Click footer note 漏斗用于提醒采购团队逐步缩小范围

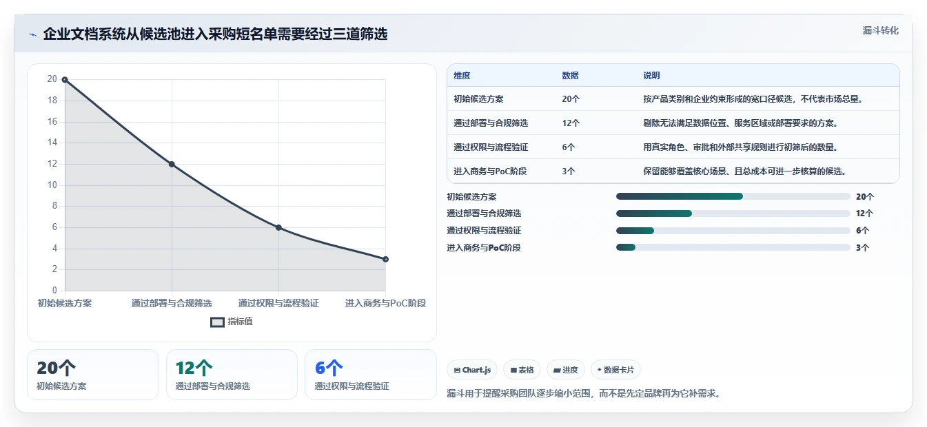coord(584,394)
